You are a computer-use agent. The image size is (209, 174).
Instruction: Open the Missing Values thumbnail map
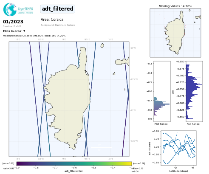coord(175,33)
